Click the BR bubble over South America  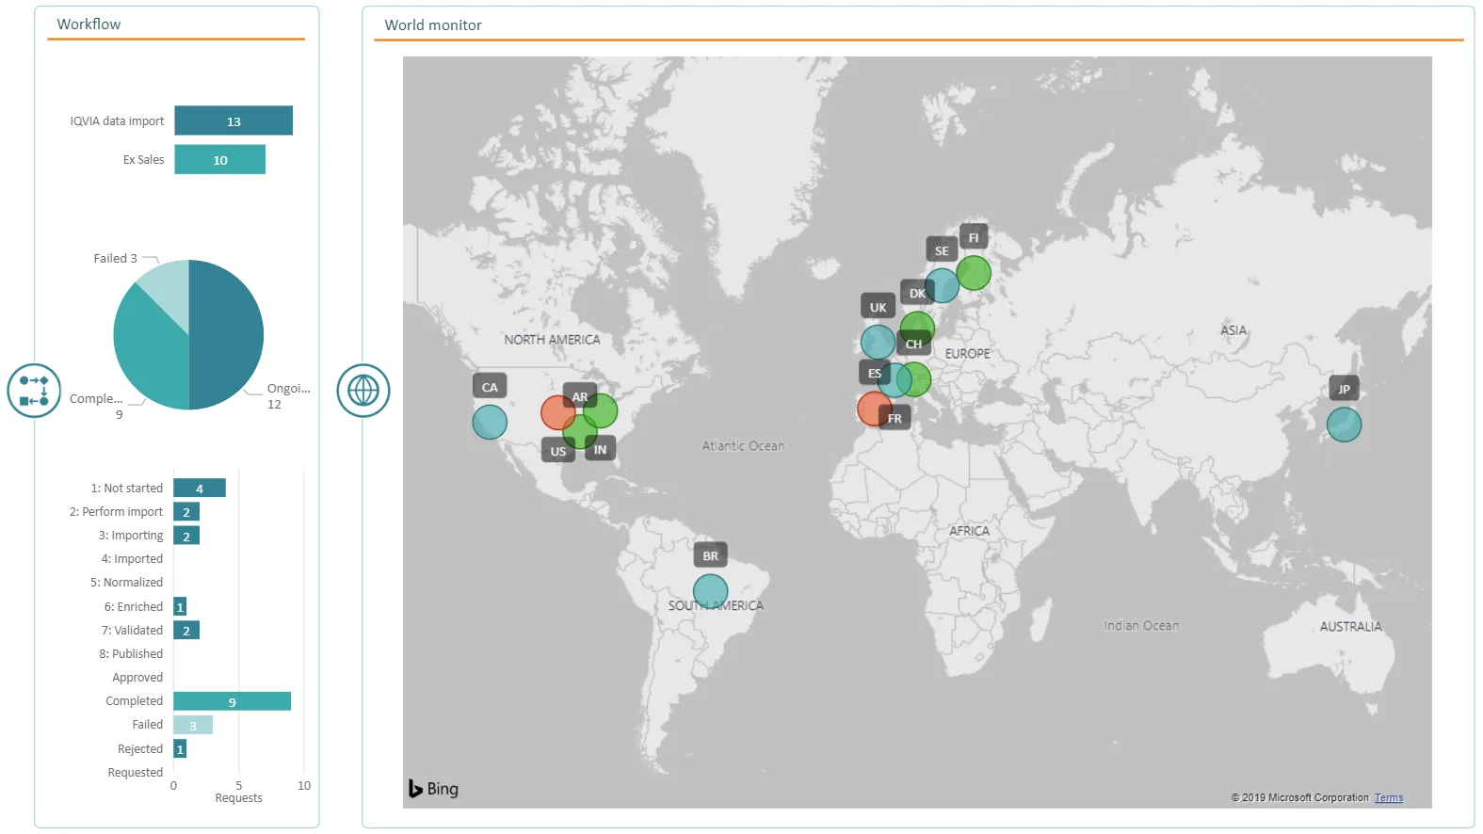coord(711,592)
